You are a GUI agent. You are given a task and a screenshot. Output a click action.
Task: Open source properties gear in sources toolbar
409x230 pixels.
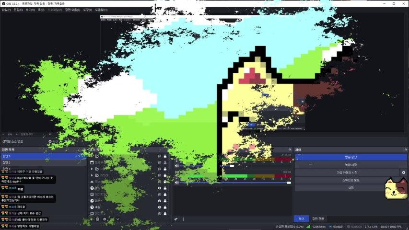point(105,219)
